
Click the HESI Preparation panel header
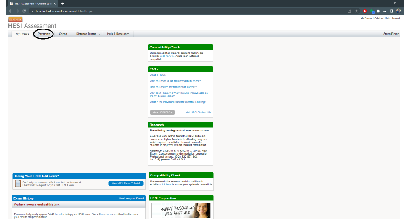click(x=181, y=198)
